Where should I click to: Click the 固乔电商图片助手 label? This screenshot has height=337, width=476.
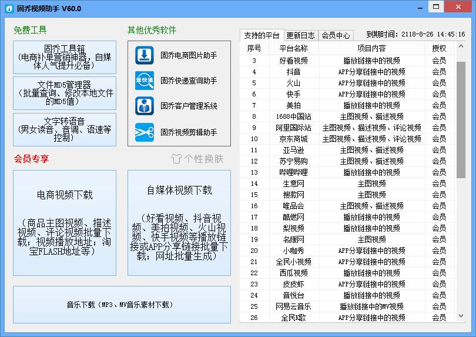coord(189,55)
